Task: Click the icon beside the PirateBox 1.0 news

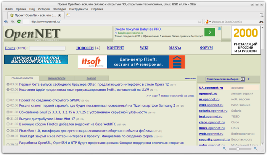Action: tap(8, 131)
